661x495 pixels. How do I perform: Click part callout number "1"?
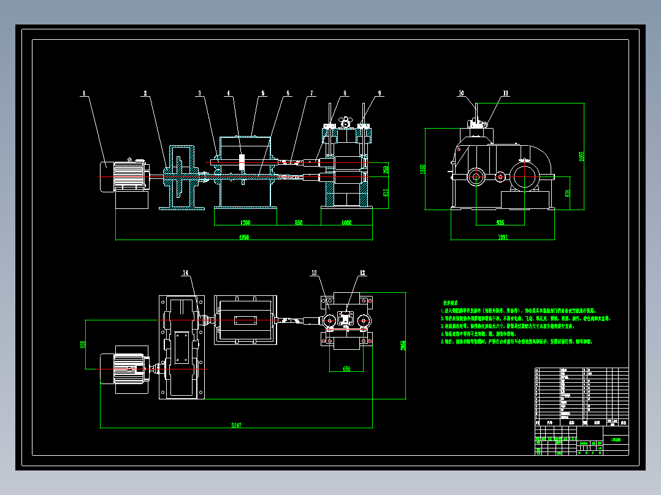[84, 93]
